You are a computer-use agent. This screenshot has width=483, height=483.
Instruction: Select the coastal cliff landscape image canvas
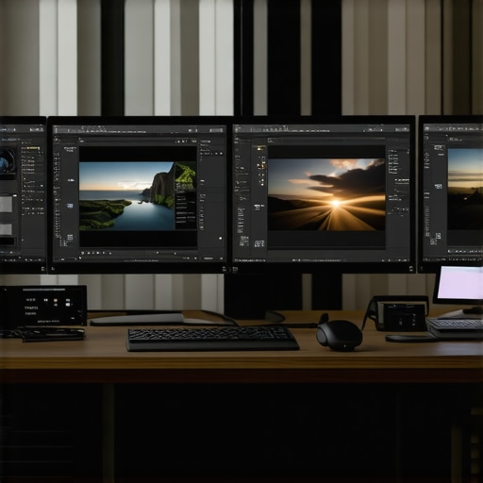click(126, 196)
